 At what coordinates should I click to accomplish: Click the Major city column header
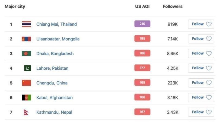[15, 7]
